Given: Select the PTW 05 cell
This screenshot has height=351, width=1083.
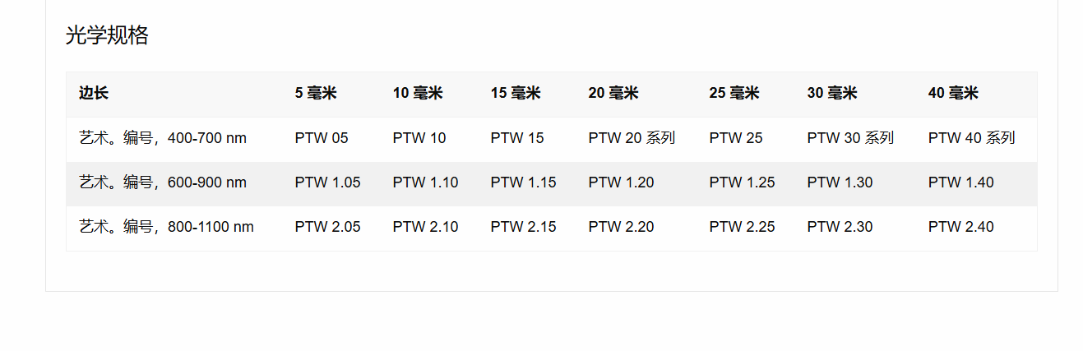Looking at the screenshot, I should point(322,138).
